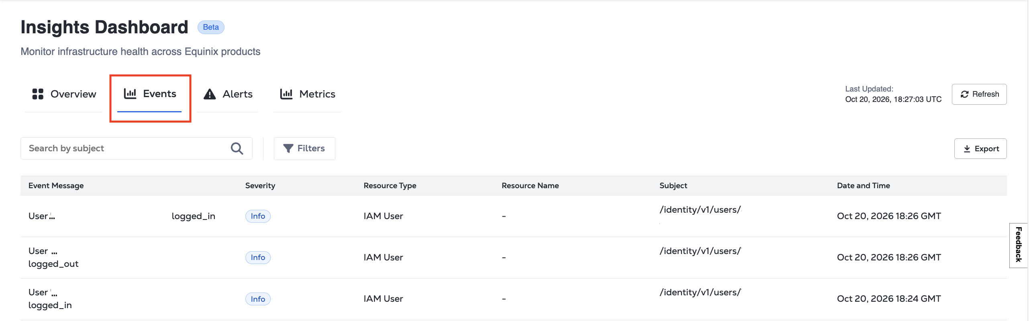This screenshot has width=1029, height=321.
Task: Click the Severity column header
Action: [260, 186]
